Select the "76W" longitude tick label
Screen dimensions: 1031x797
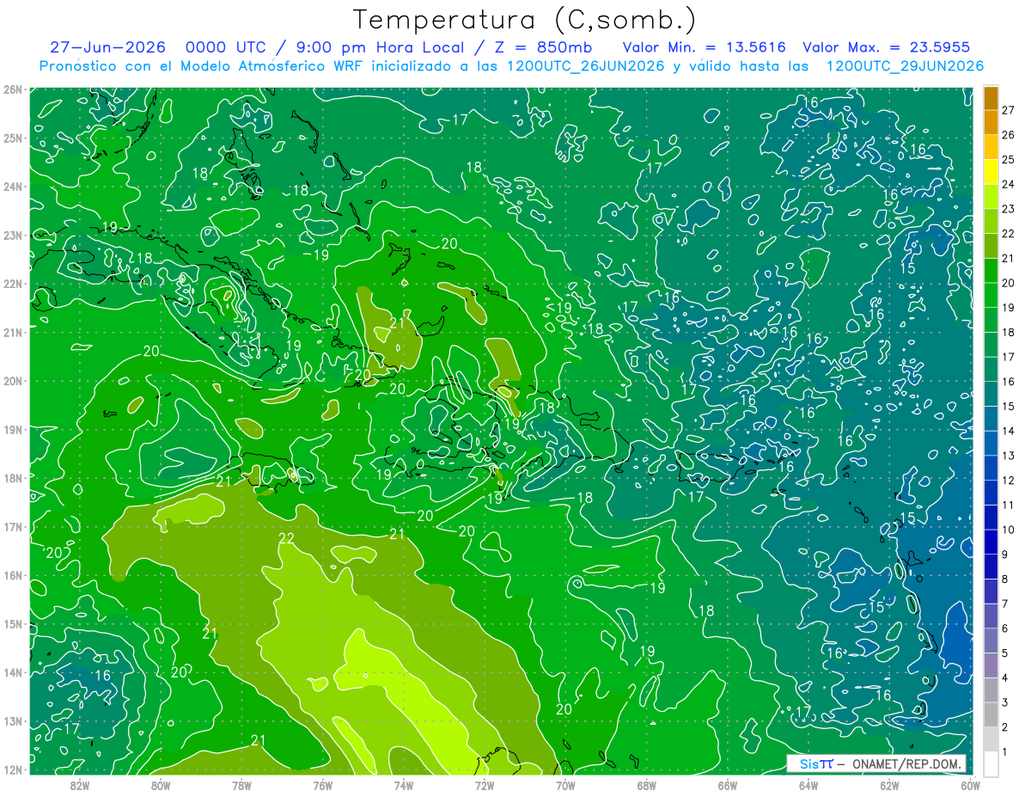point(323,786)
